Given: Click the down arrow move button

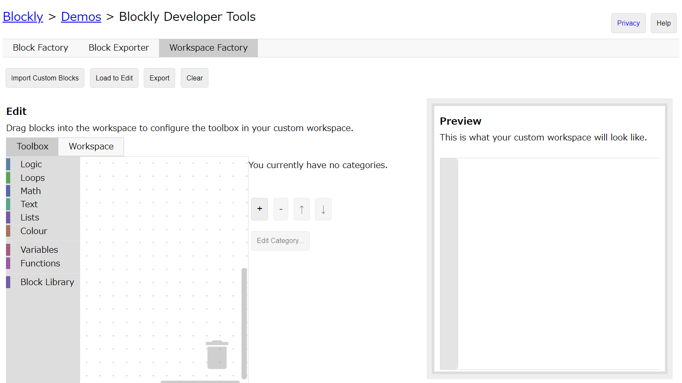Looking at the screenshot, I should tap(323, 209).
